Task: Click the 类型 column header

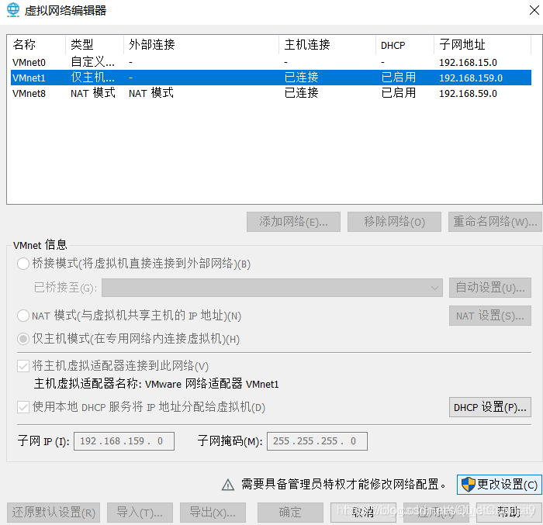Action: click(95, 45)
